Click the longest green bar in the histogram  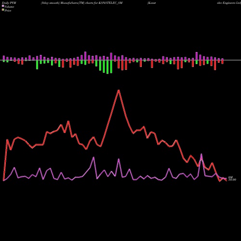pyautogui.click(x=107, y=67)
